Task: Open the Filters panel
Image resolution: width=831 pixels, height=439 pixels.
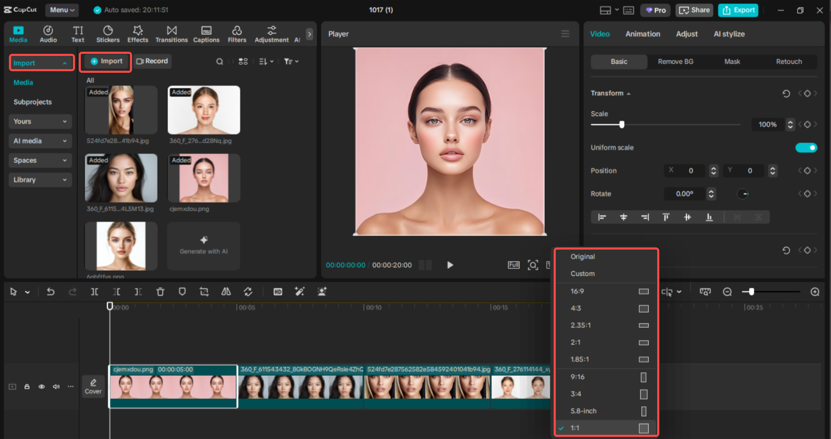Action: (x=237, y=34)
